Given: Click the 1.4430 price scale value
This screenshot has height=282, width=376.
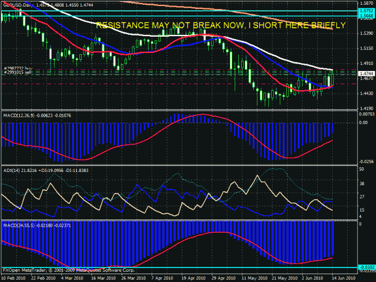Looking at the screenshot, I should click(x=366, y=93).
